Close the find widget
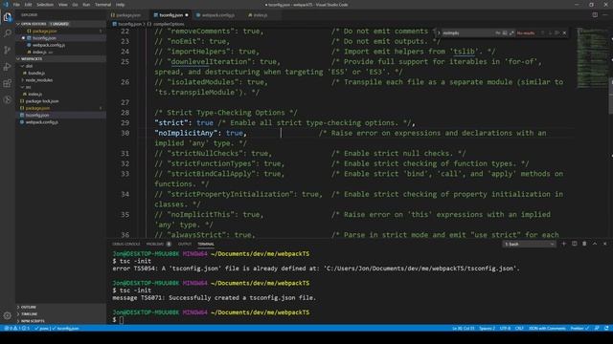 (x=564, y=33)
